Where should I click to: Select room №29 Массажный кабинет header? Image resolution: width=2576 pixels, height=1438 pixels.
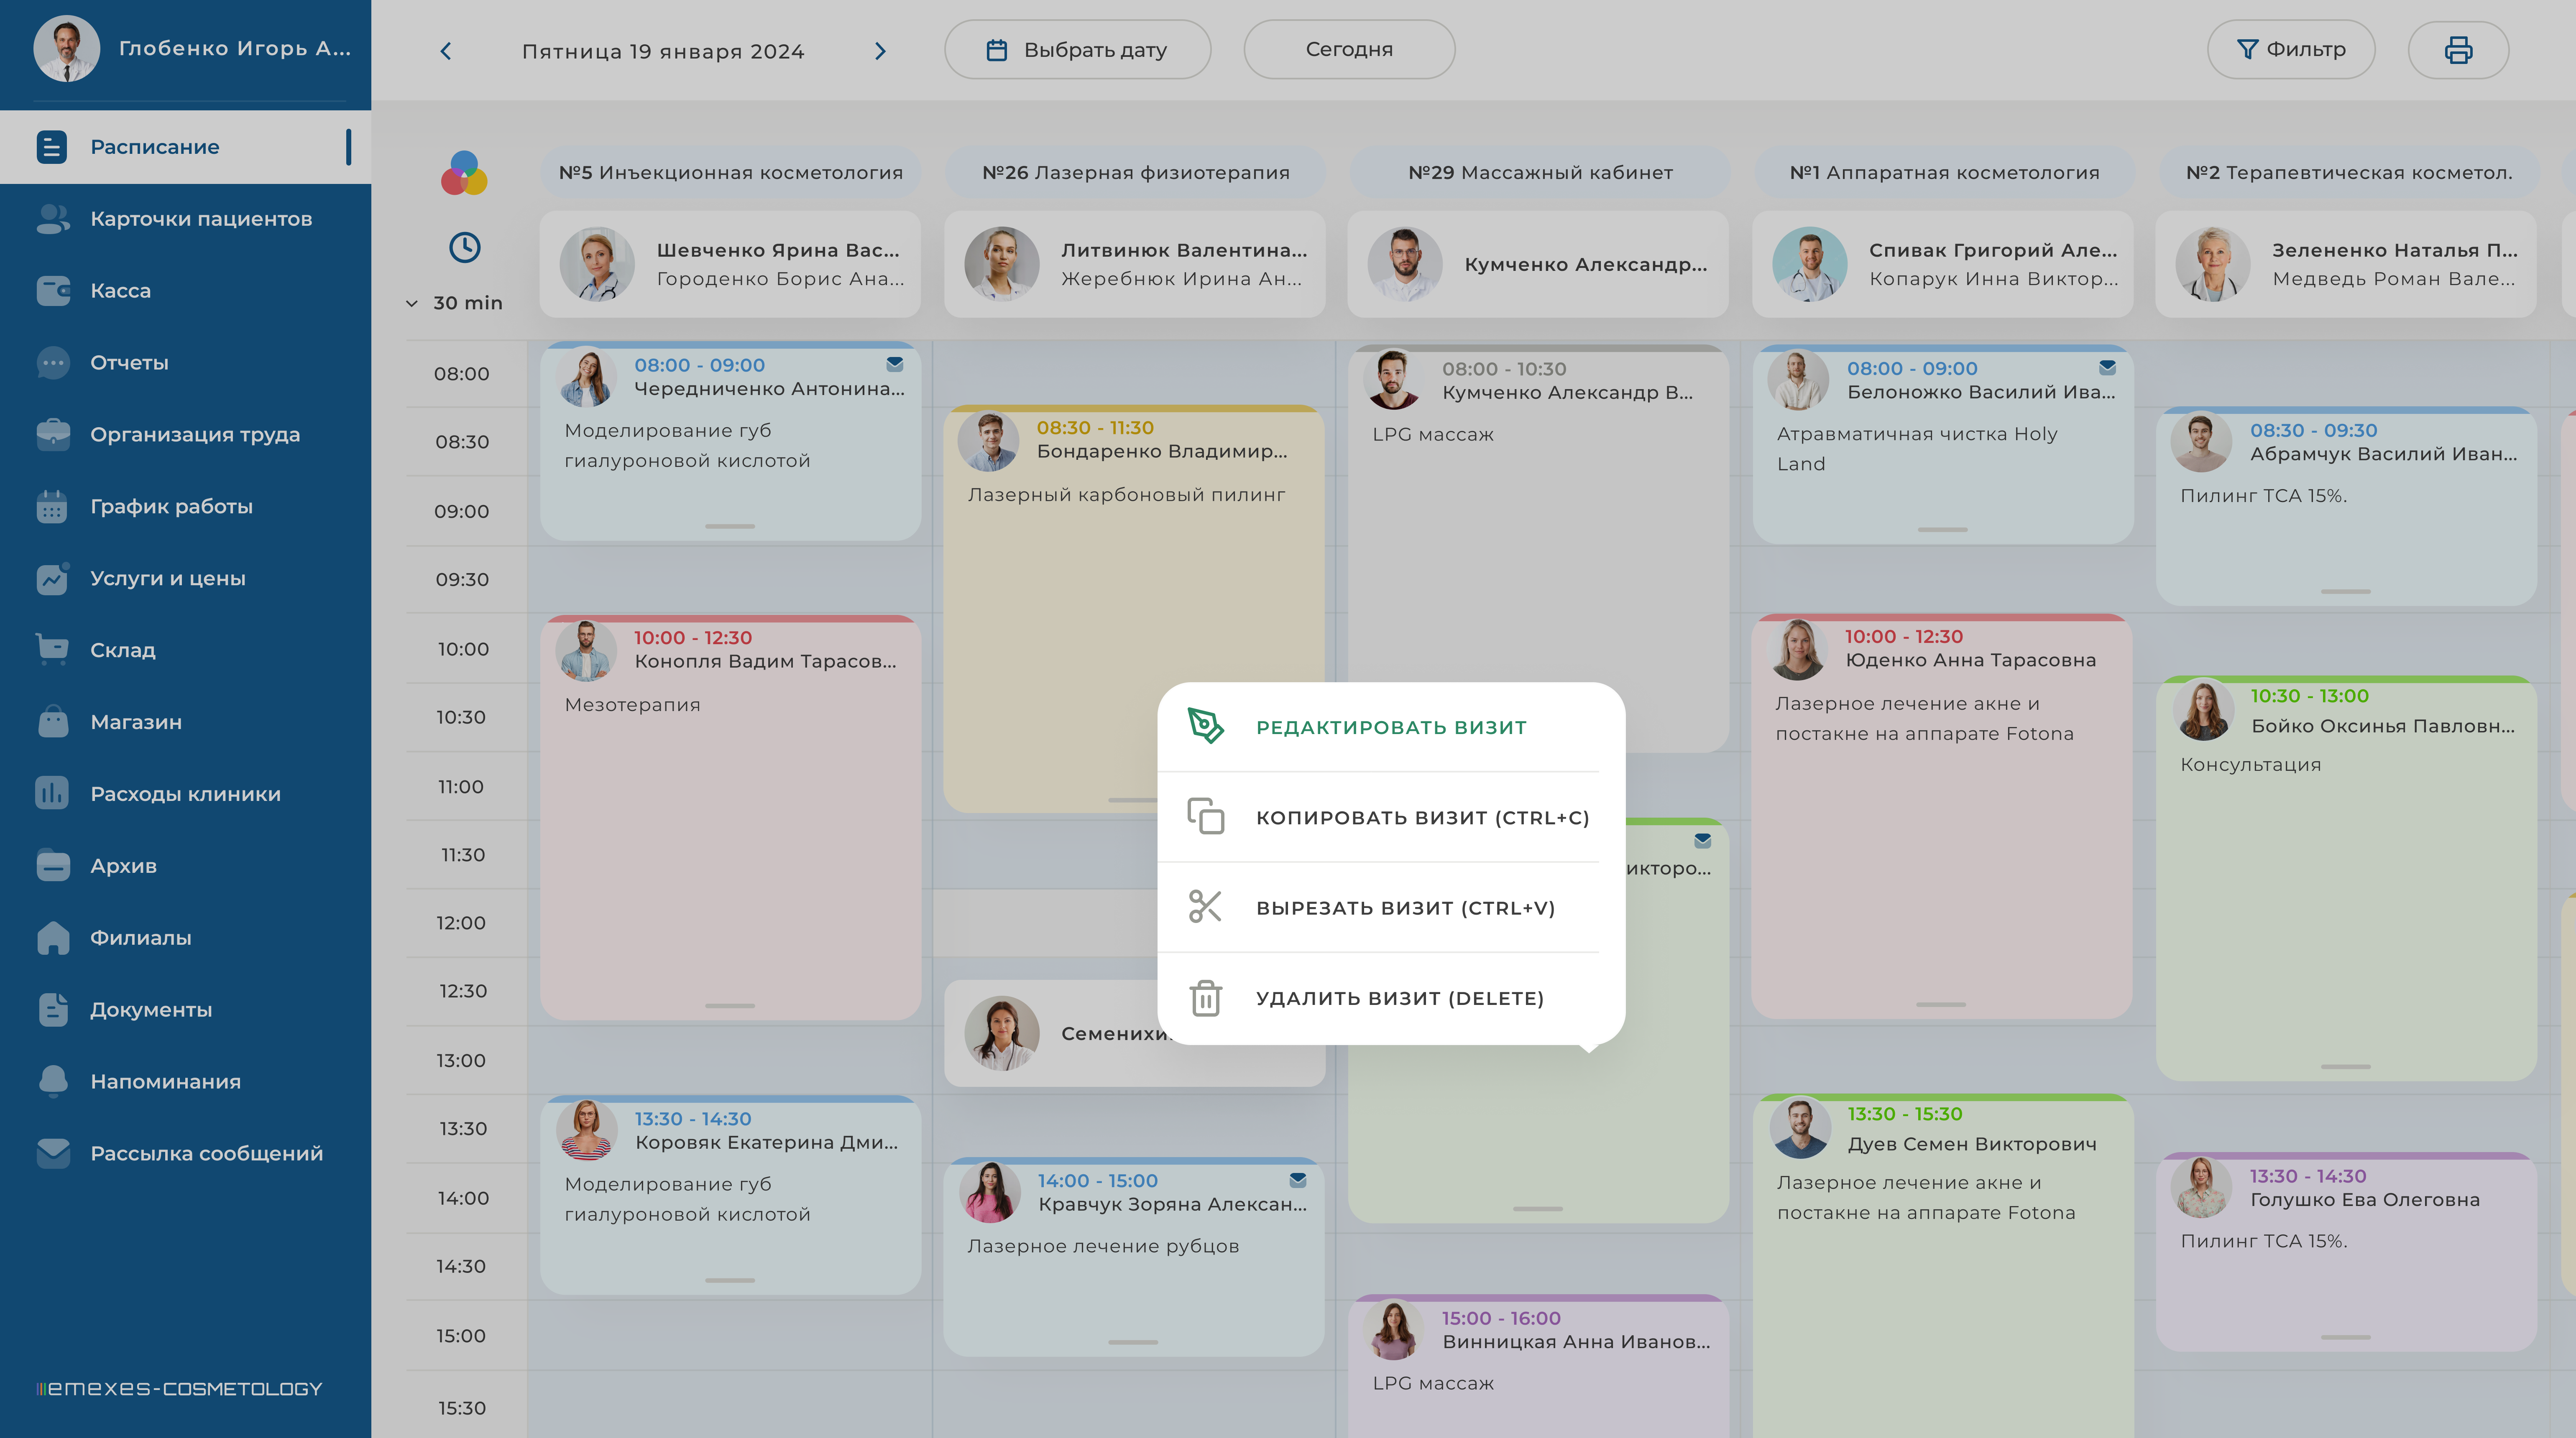click(1540, 173)
